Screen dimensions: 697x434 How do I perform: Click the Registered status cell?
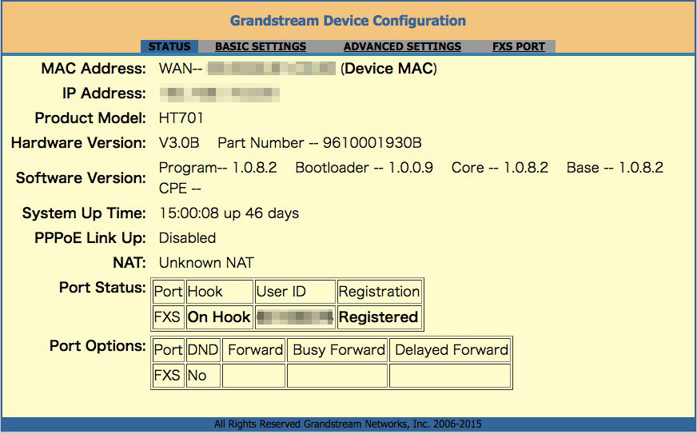pos(379,317)
